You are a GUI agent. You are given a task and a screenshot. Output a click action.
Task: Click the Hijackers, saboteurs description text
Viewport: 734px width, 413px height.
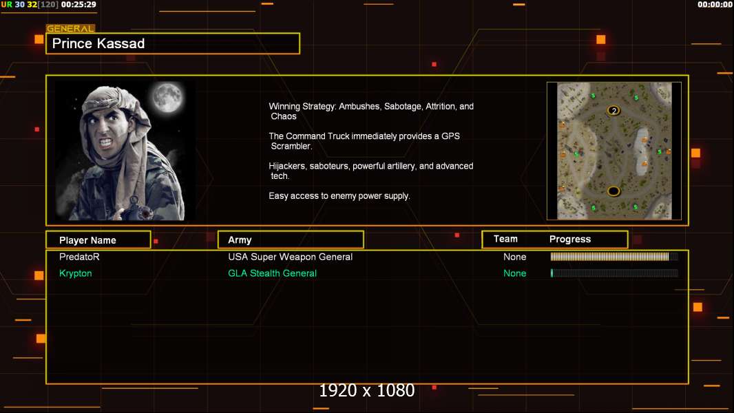click(370, 171)
